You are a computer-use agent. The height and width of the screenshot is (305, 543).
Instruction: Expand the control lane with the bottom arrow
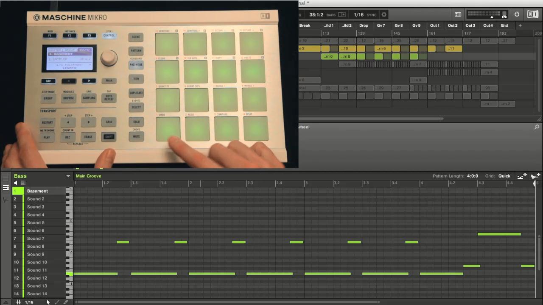(6, 302)
